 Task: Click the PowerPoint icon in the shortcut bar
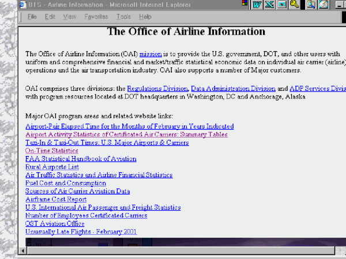pyautogui.click(x=282, y=5)
